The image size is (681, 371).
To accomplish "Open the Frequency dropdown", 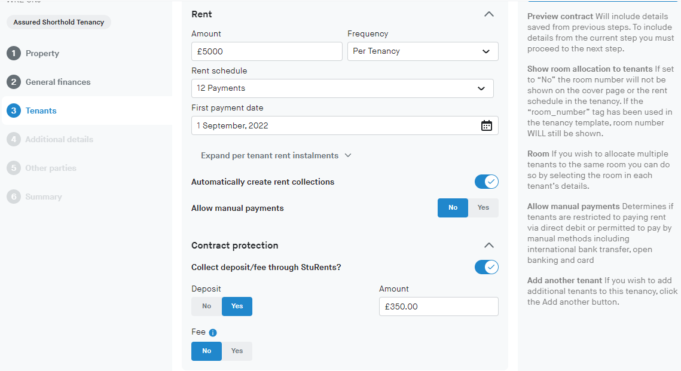I will [422, 51].
